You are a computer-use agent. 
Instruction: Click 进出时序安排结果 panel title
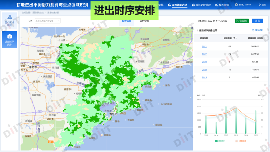click(208, 30)
